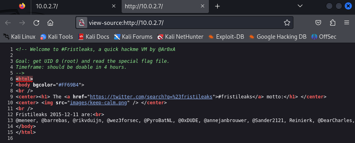The width and height of the screenshot is (355, 143).
Task: Open a new tab with plus button
Action: tap(217, 6)
